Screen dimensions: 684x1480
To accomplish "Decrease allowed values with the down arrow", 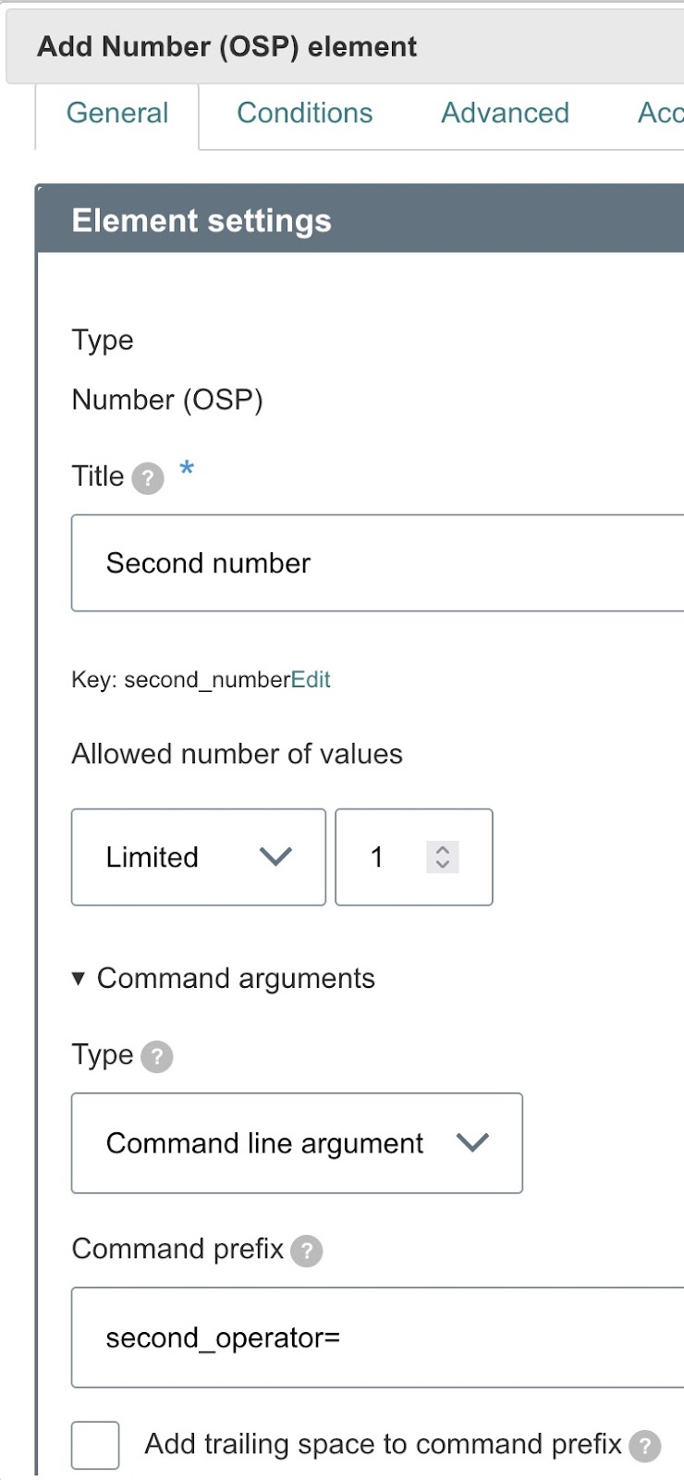I will 443,865.
